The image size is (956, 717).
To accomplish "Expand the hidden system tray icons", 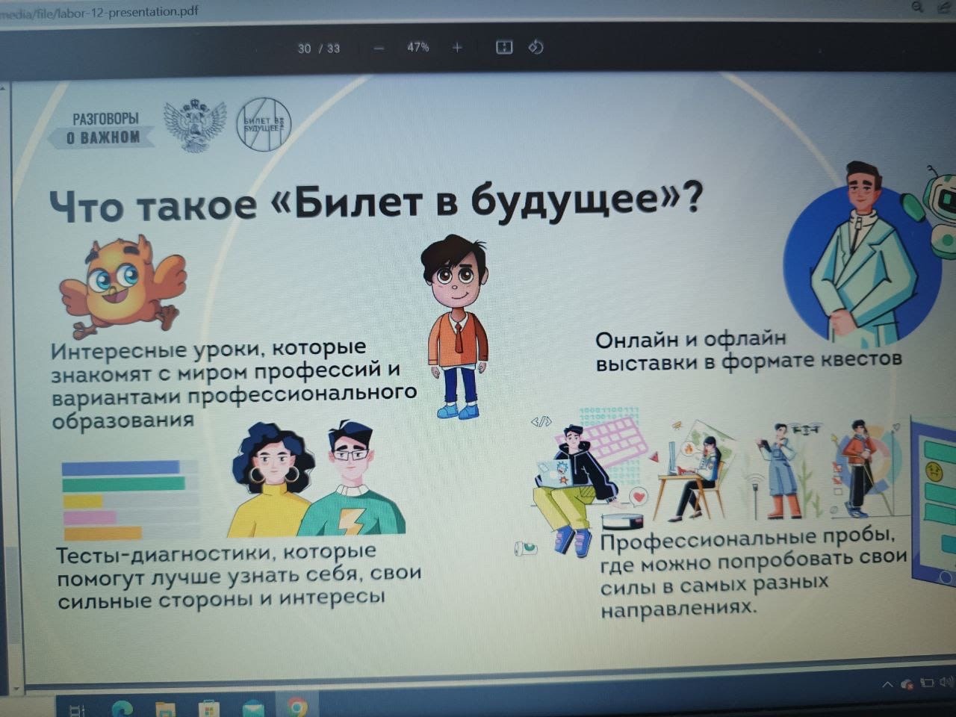I will click(887, 683).
